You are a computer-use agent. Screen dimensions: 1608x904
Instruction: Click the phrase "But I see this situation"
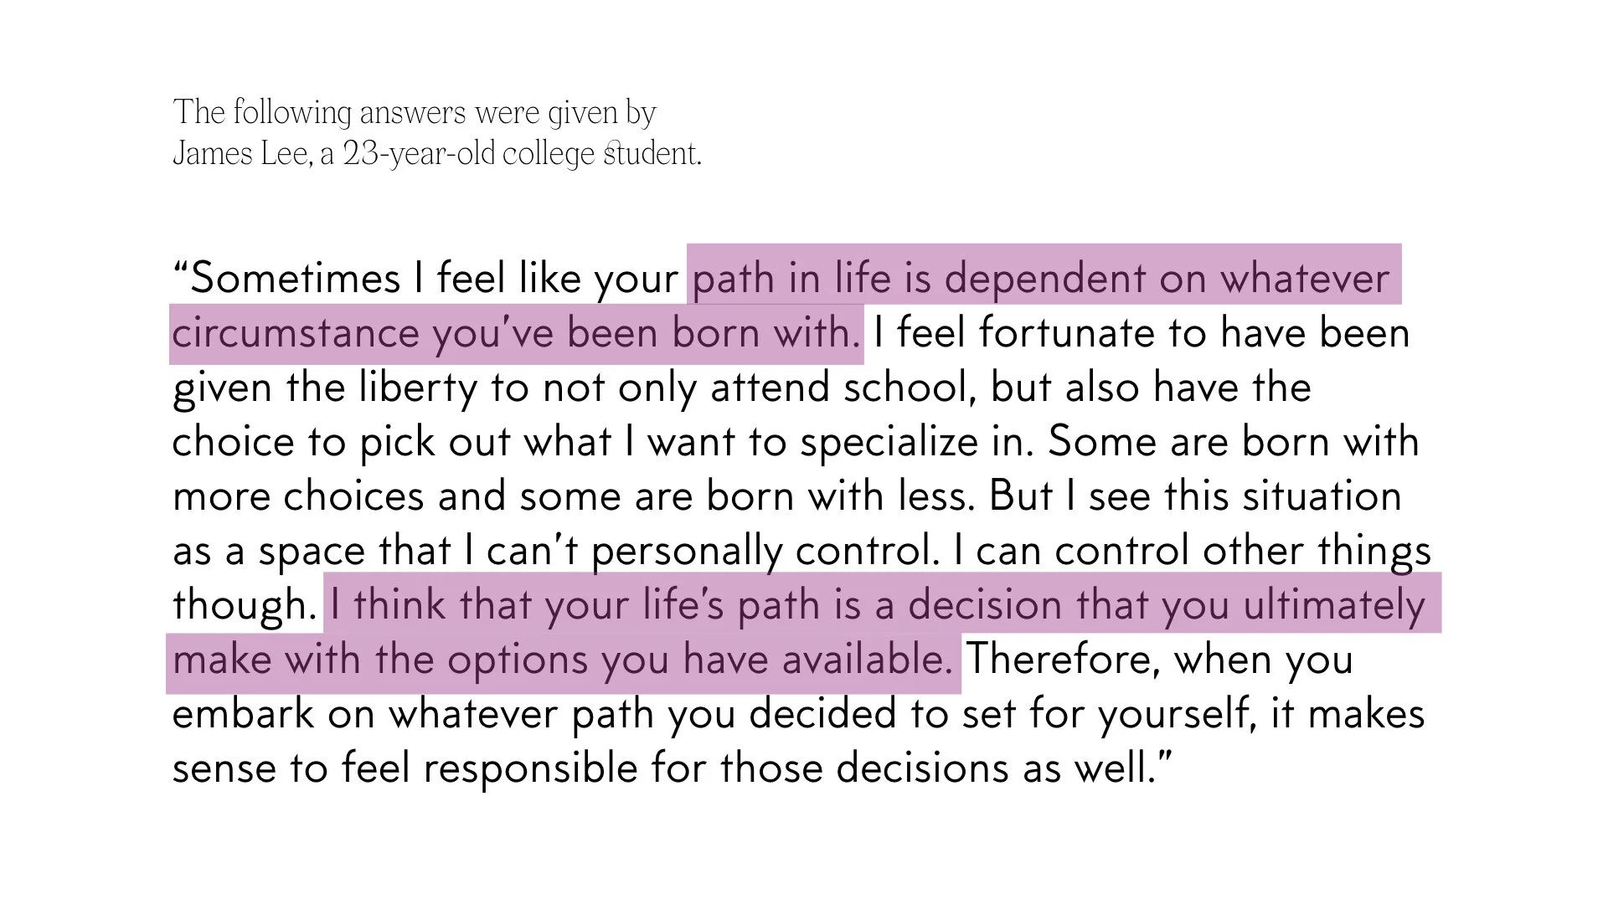point(1195,496)
